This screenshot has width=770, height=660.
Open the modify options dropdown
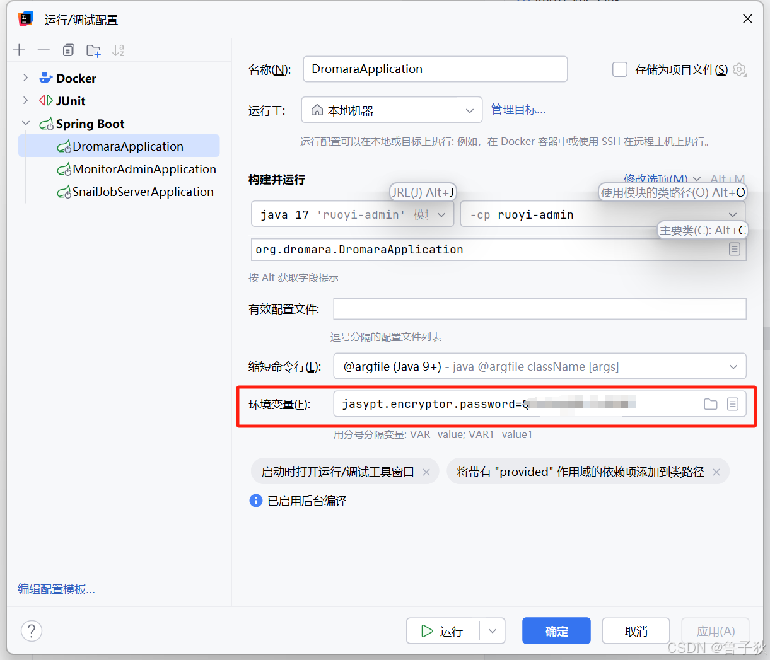(662, 179)
